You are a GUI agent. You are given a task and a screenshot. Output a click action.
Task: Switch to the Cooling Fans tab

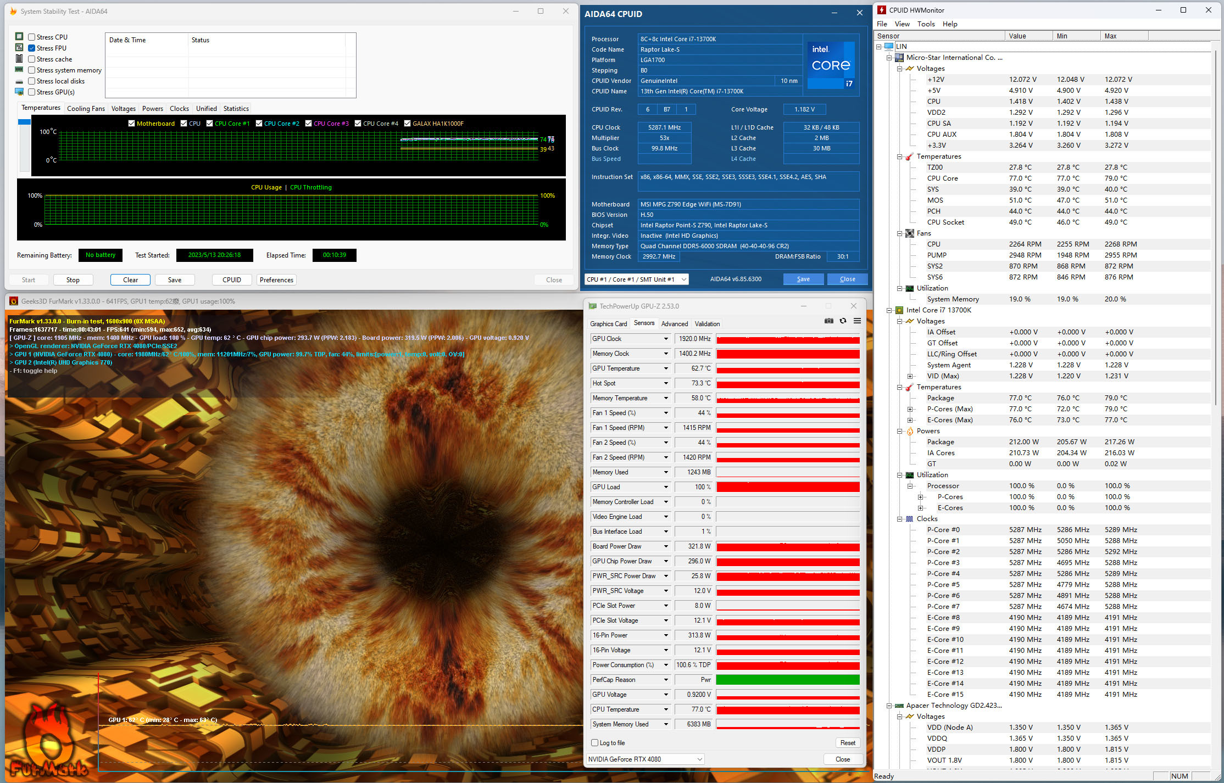tap(86, 109)
